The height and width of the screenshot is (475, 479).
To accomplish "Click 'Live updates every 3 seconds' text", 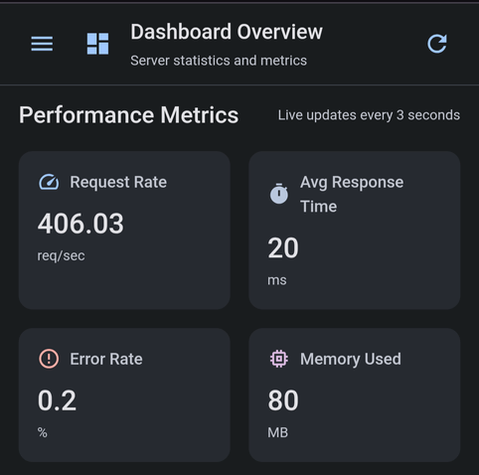I will (x=369, y=115).
